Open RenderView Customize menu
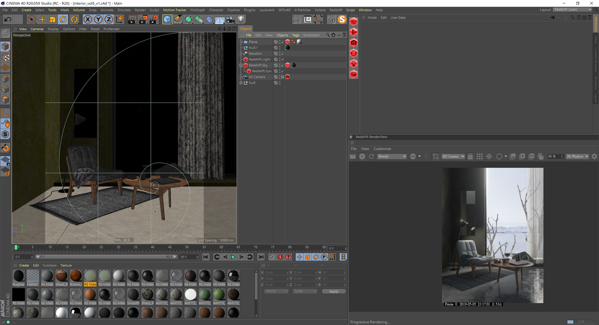Image resolution: width=599 pixels, height=325 pixels. coord(382,149)
